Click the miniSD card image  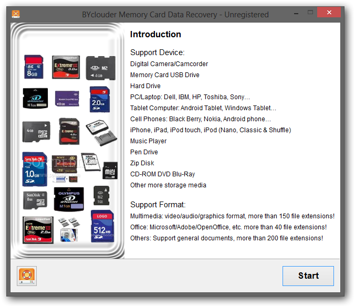(x=110, y=171)
